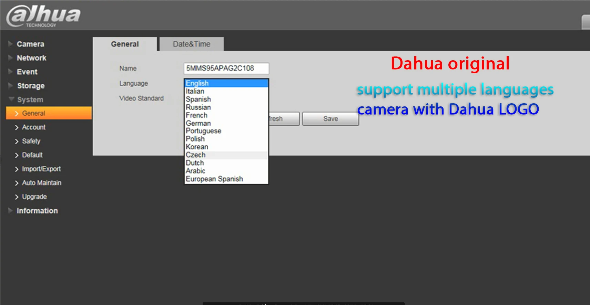The image size is (590, 305).
Task: Choose Russian in the language list
Action: pyautogui.click(x=226, y=107)
